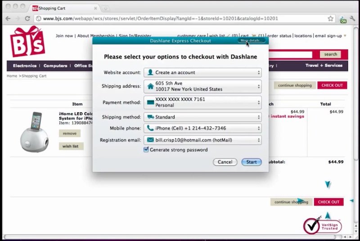Open the Electronics navigation menu
360x241 pixels.
click(24, 66)
